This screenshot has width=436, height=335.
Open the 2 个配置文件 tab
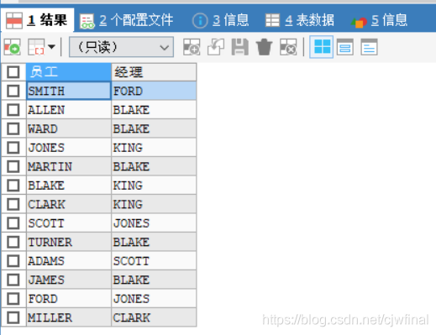[127, 21]
